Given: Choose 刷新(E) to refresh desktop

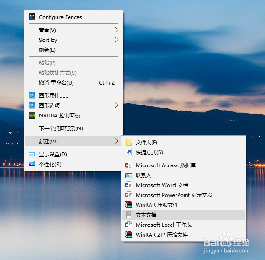Looking at the screenshot, I should pos(73,50).
